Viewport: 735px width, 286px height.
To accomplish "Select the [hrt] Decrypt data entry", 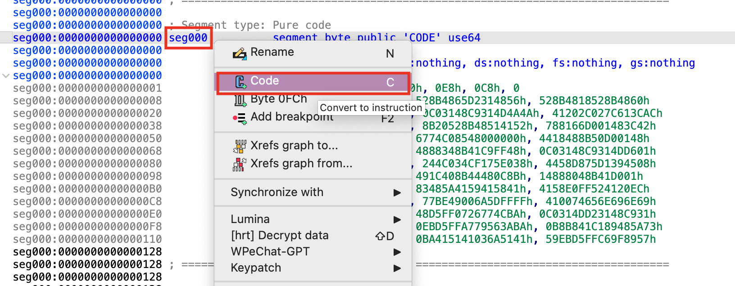I will point(279,236).
